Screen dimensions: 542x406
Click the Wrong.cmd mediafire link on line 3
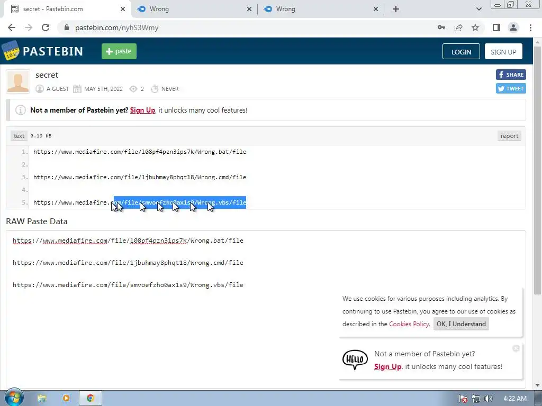(140, 177)
